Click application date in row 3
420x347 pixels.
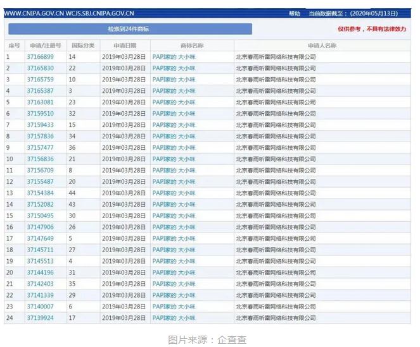(x=124, y=80)
